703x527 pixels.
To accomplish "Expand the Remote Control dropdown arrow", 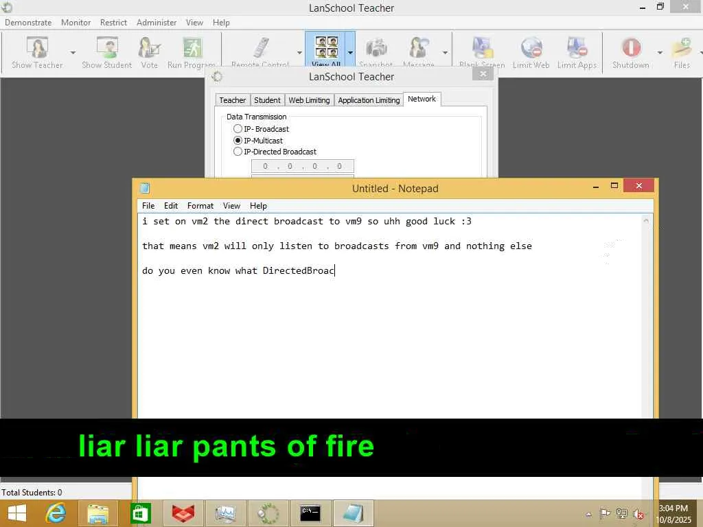I will [x=299, y=52].
